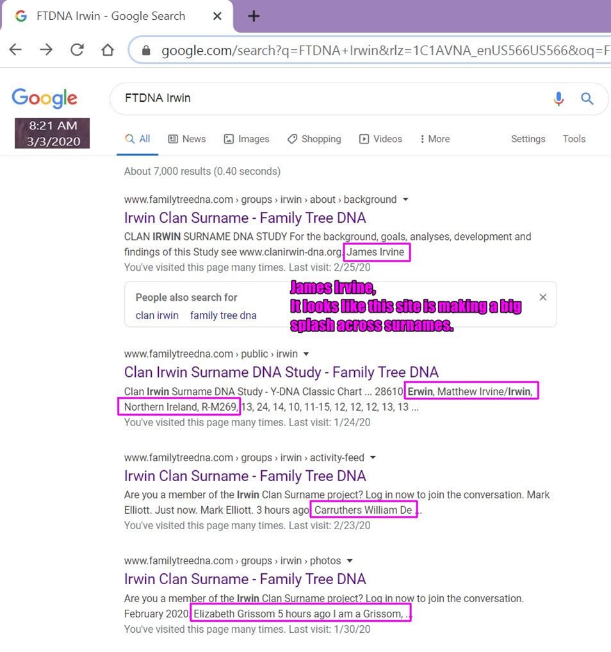Close the FTDNA Irwin Google Search tab
Screen dimensions: 611x652
tap(217, 16)
